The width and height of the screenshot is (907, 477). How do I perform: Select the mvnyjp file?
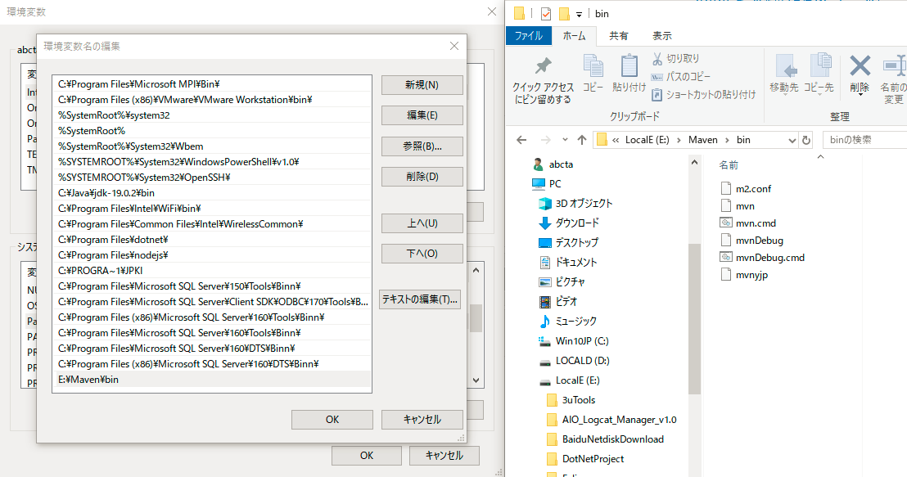[744, 275]
